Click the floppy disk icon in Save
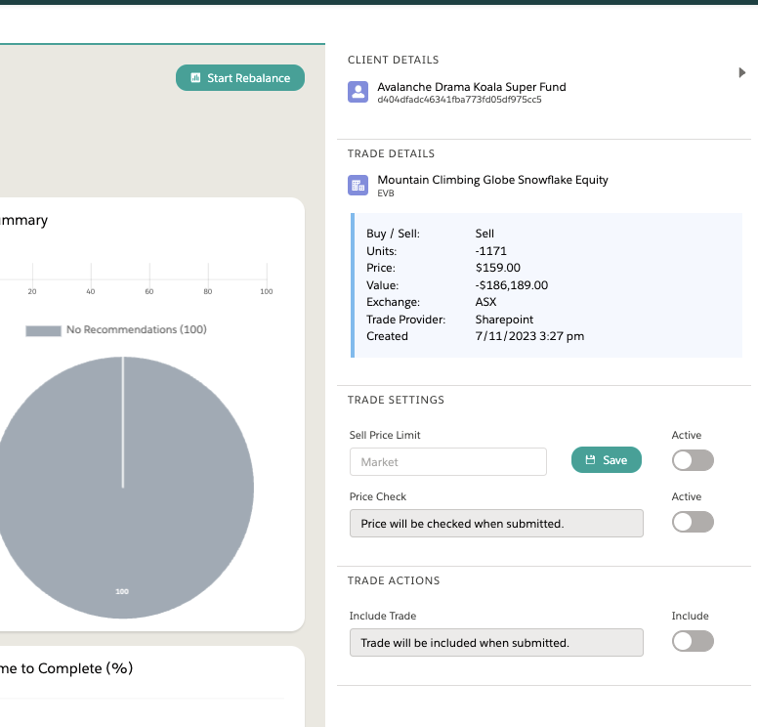This screenshot has width=758, height=727. click(590, 460)
